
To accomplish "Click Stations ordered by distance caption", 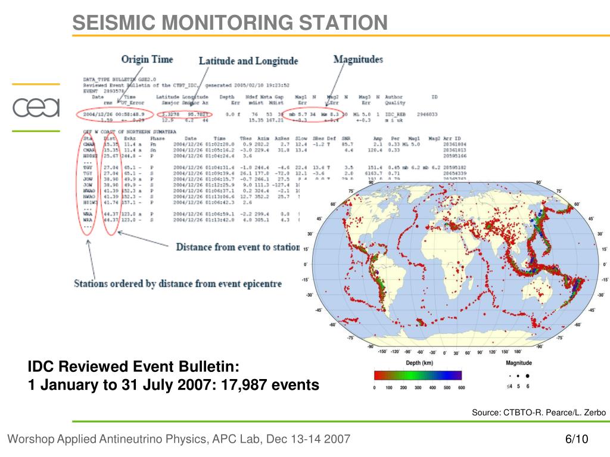I will tap(178, 284).
